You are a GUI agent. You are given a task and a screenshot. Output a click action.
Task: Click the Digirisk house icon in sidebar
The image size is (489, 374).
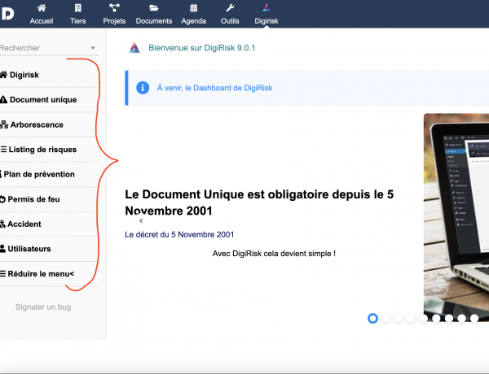coord(3,75)
